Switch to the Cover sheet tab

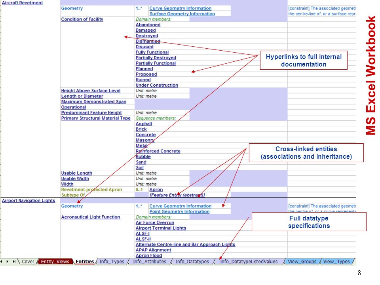(28, 262)
